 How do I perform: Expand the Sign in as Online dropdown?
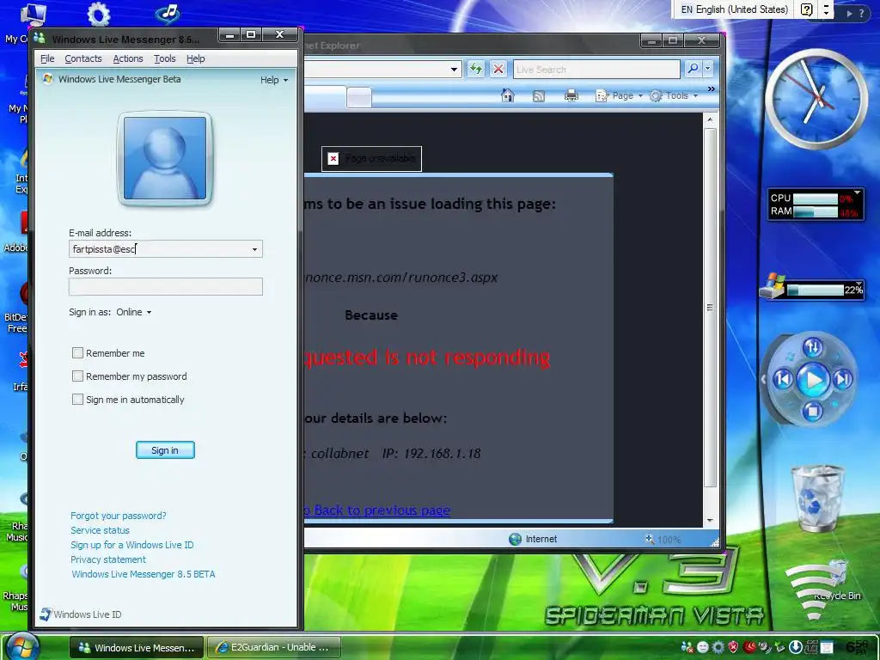[133, 312]
